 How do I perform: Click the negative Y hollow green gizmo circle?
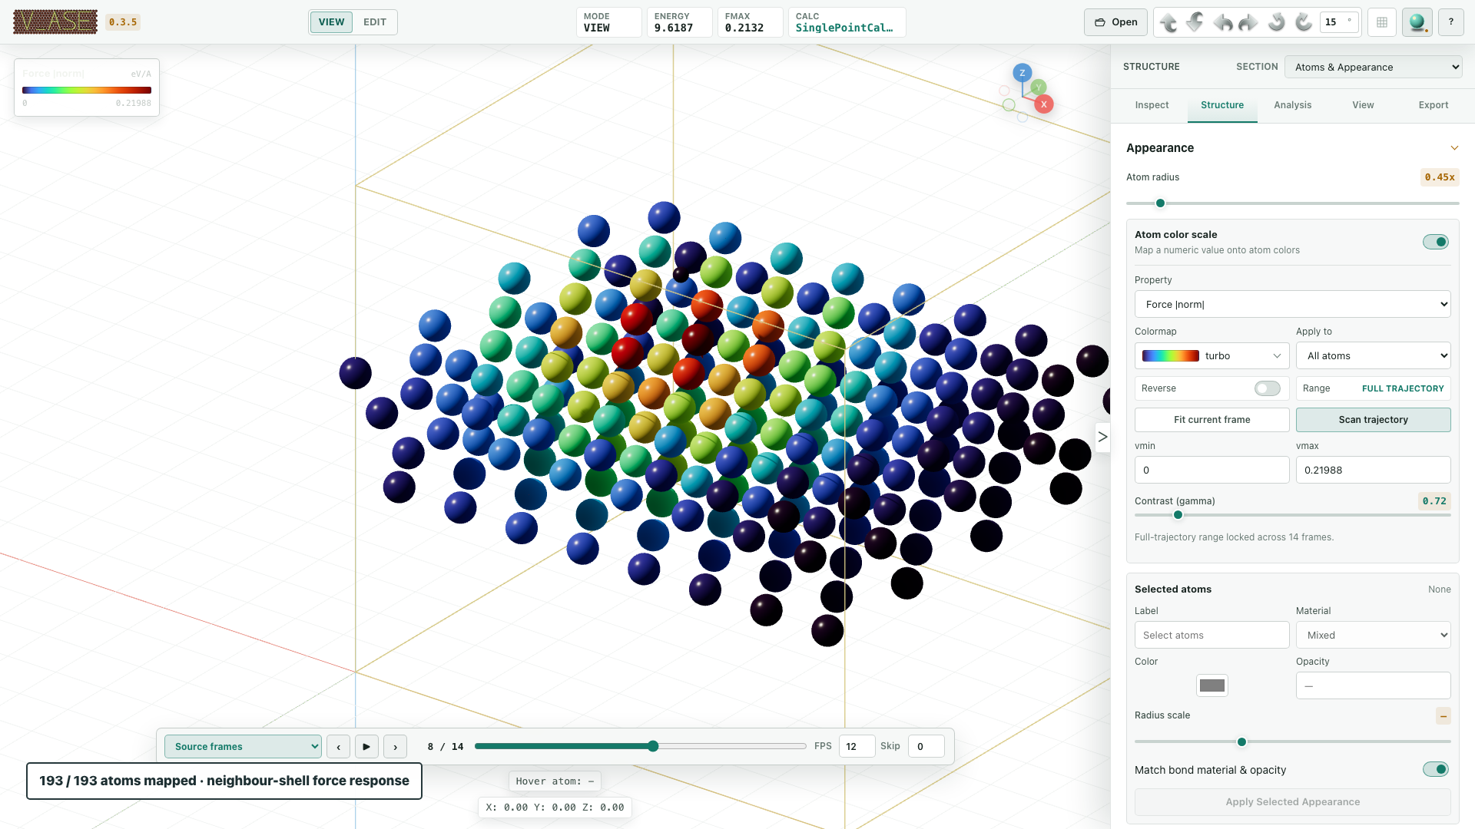(1009, 105)
